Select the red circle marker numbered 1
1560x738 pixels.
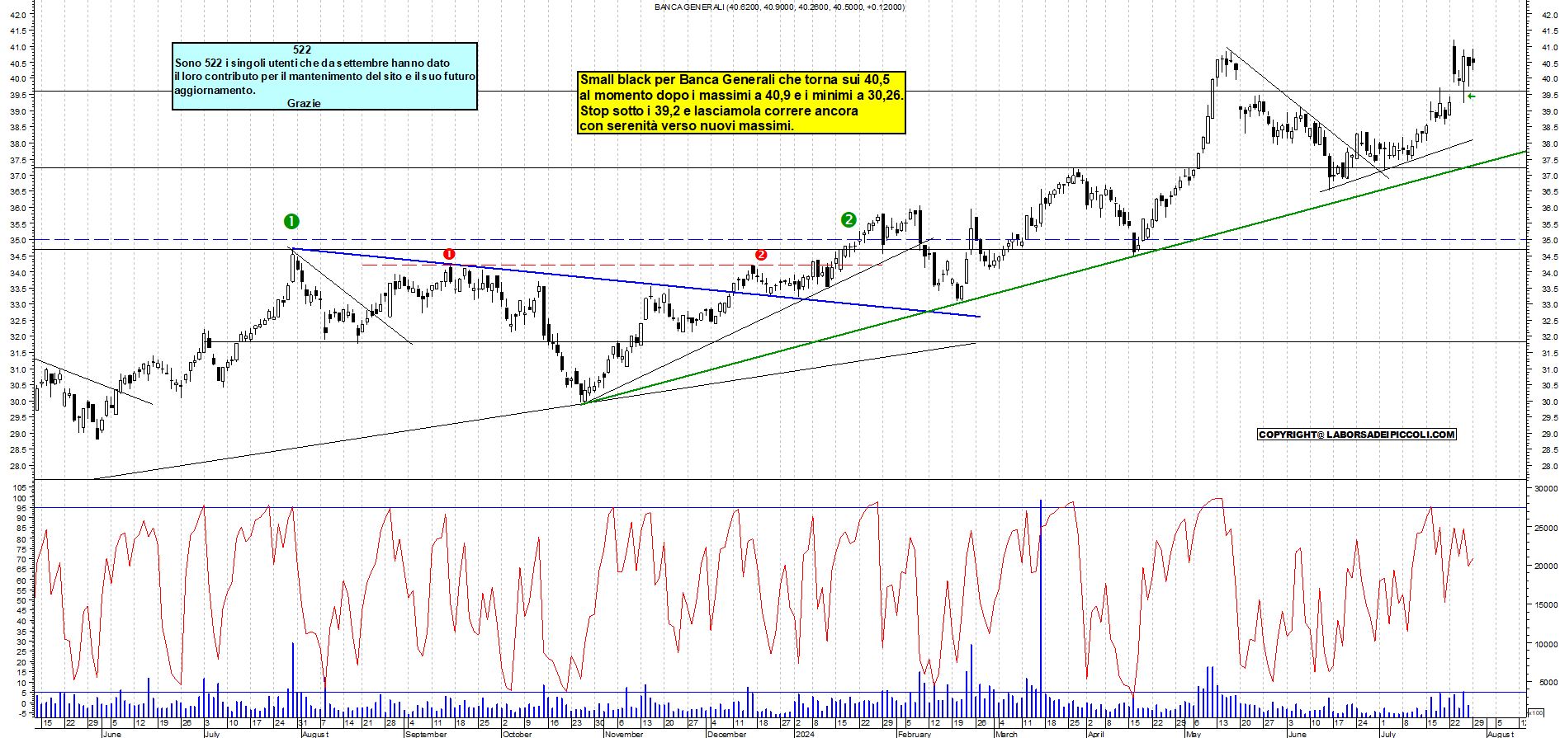[449, 254]
